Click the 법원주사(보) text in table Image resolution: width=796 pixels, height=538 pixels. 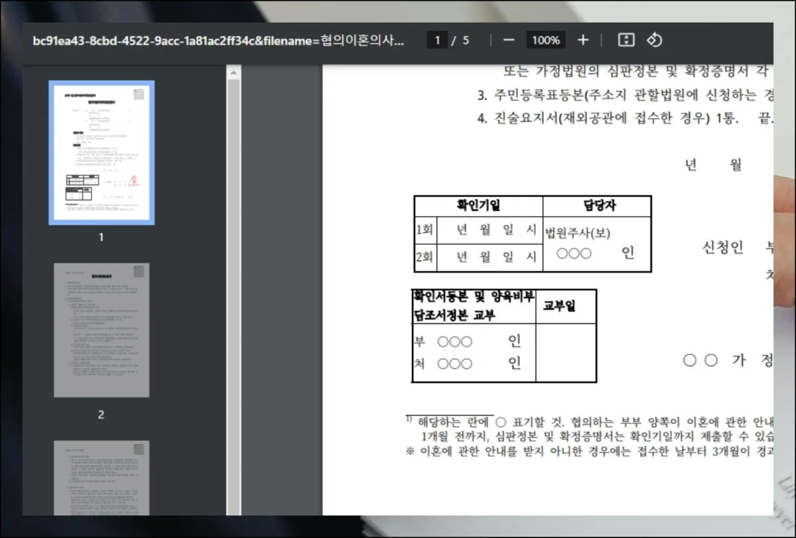(x=577, y=234)
